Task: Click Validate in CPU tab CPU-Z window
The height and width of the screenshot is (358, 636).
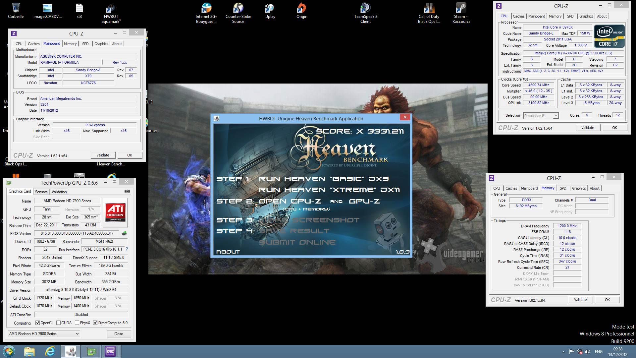Action: tap(588, 128)
